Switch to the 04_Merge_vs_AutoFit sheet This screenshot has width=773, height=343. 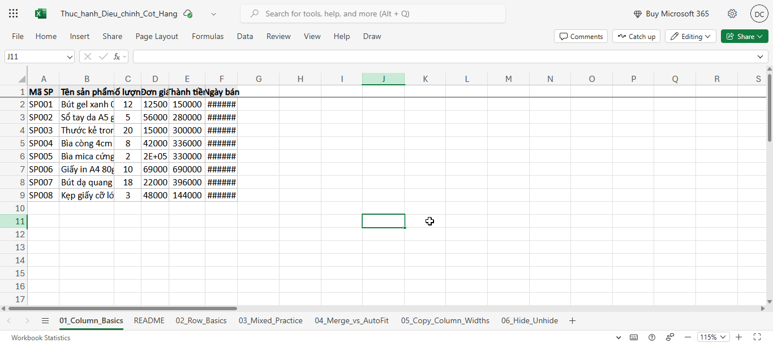tap(352, 320)
